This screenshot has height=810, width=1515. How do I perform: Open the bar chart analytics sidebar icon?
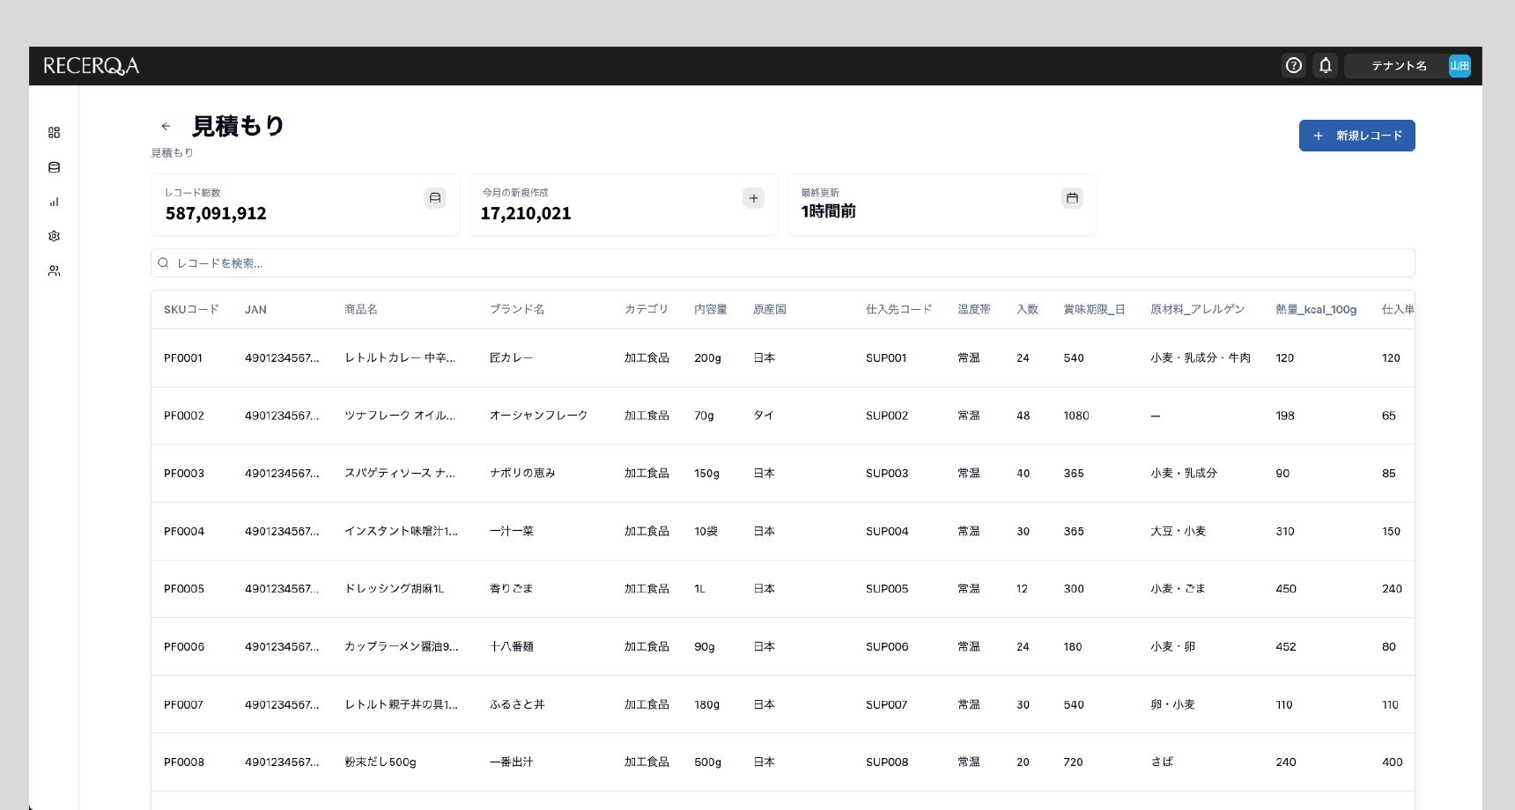point(54,202)
